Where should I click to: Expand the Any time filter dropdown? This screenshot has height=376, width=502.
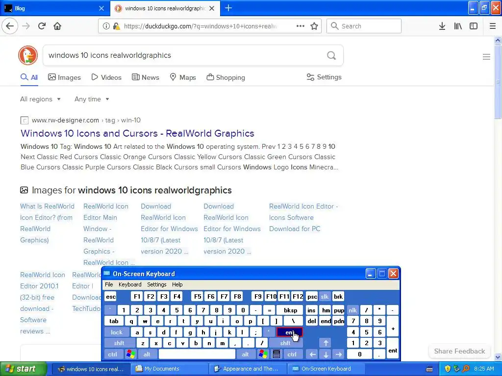(92, 99)
